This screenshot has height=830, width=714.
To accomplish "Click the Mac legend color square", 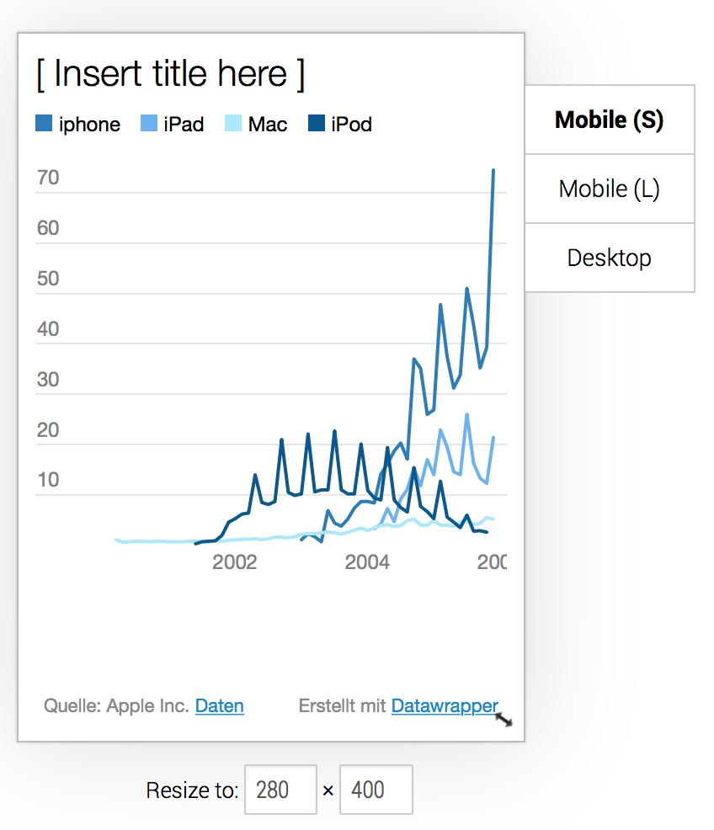I will click(233, 123).
